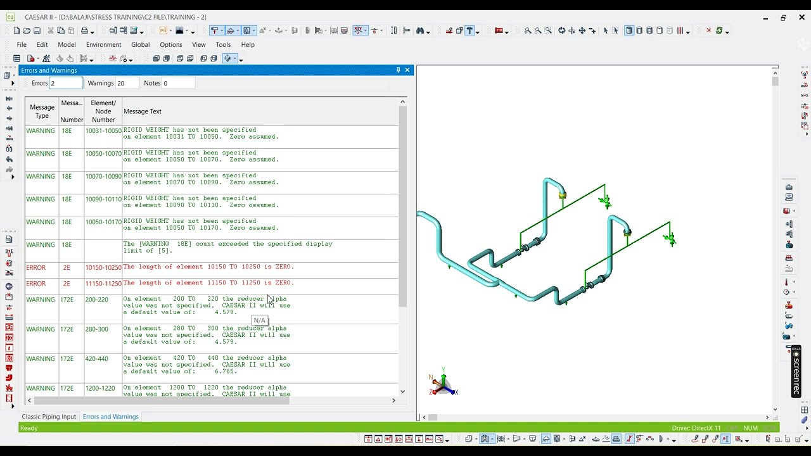Screen dimensions: 811x456
Task: Click the Print icon in the toolbar
Action: pyautogui.click(x=85, y=30)
